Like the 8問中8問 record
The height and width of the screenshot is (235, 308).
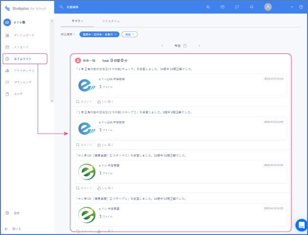coord(105,145)
